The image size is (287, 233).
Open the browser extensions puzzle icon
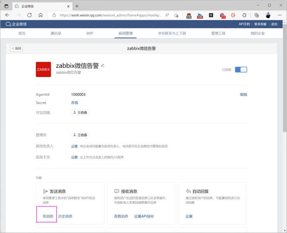(244, 15)
